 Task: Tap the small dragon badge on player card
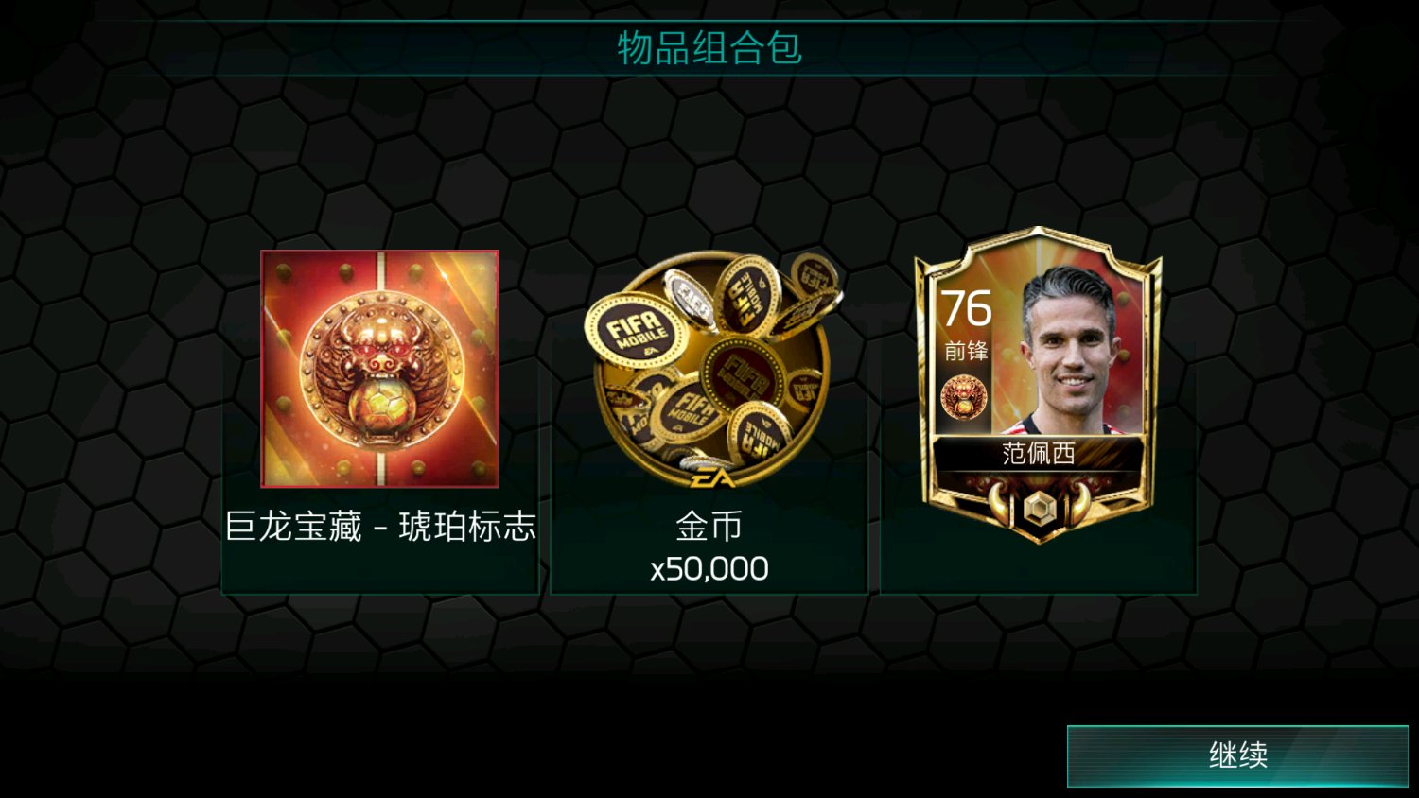coord(963,397)
